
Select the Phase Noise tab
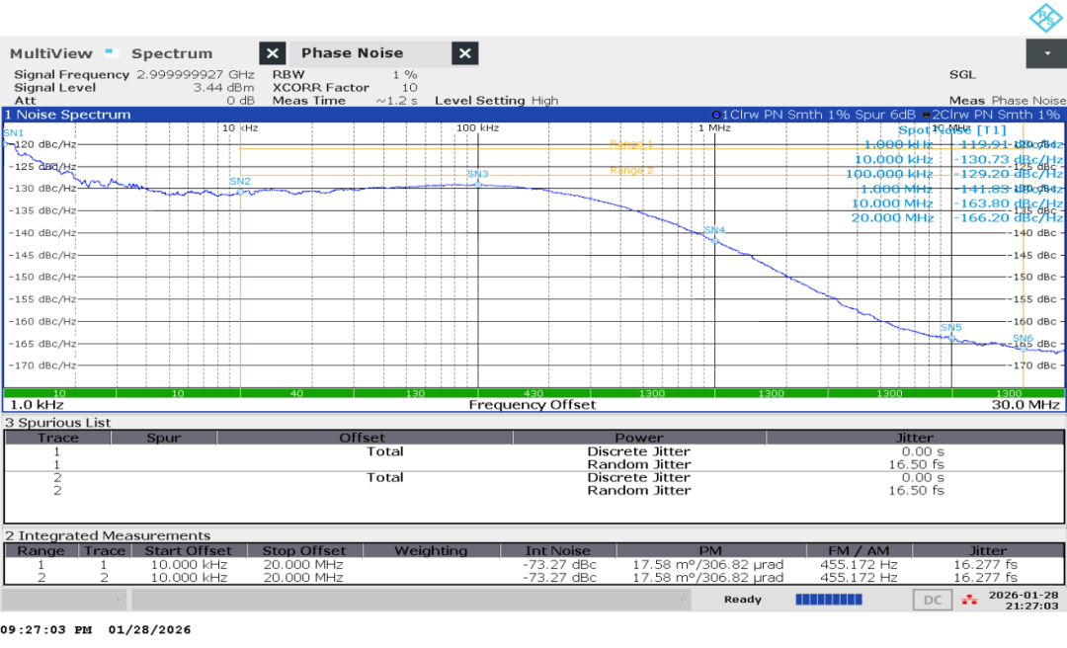pyautogui.click(x=352, y=53)
